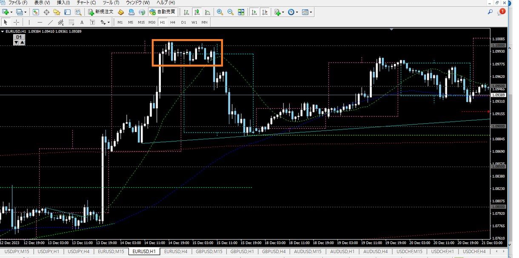The width and height of the screenshot is (519, 258).
Task: Toggle 自動売買 auto trading
Action: tap(163, 12)
